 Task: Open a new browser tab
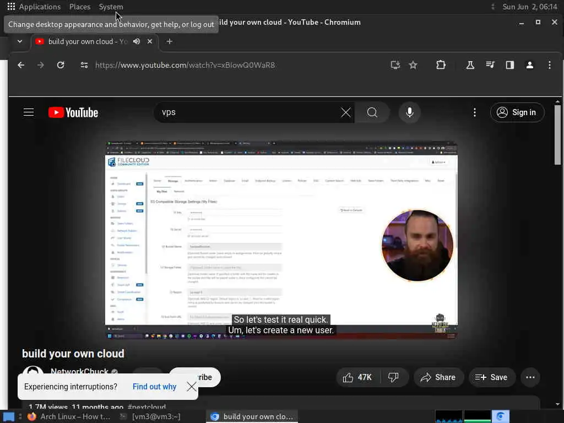tap(170, 41)
